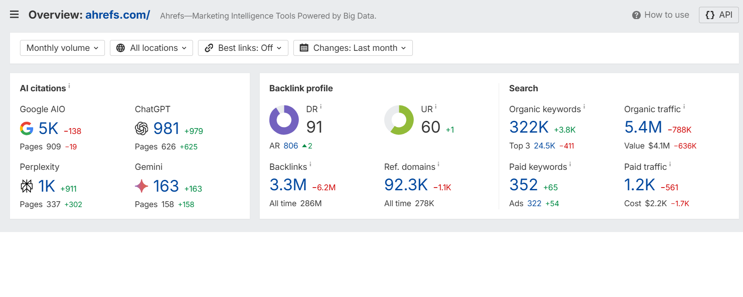The width and height of the screenshot is (743, 297).
Task: Open the Ads 322 link
Action: pyautogui.click(x=535, y=203)
